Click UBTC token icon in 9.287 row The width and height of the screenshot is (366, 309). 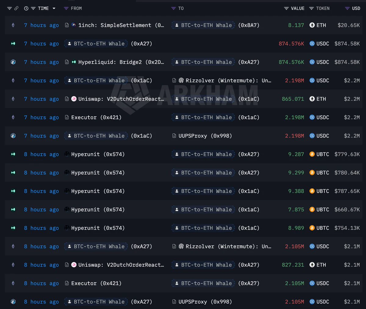312,154
